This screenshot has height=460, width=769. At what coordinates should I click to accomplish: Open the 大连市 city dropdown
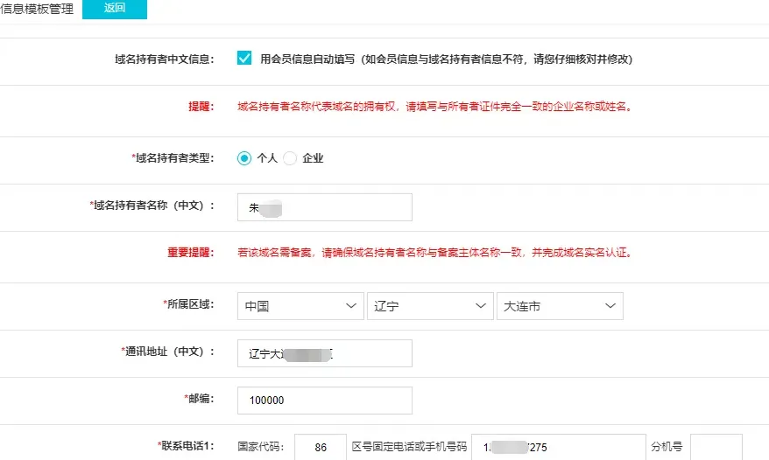pyautogui.click(x=559, y=306)
